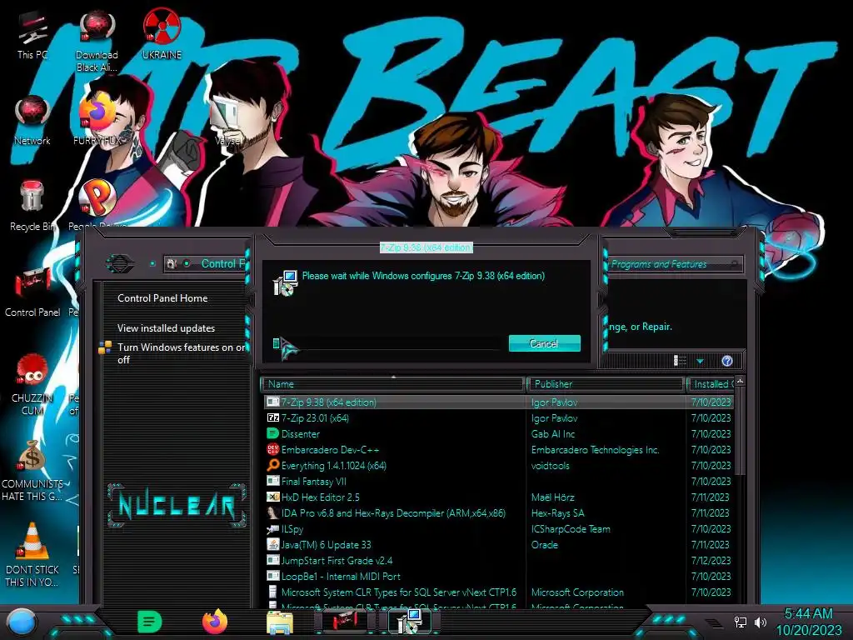The height and width of the screenshot is (640, 853).
Task: Open the Programs and Features help icon
Action: pos(726,361)
